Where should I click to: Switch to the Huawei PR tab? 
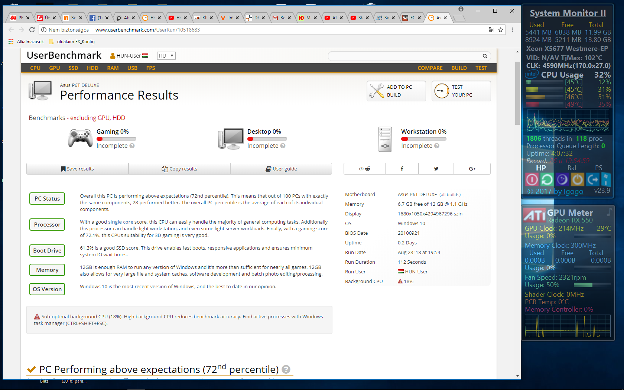pyautogui.click(x=19, y=17)
